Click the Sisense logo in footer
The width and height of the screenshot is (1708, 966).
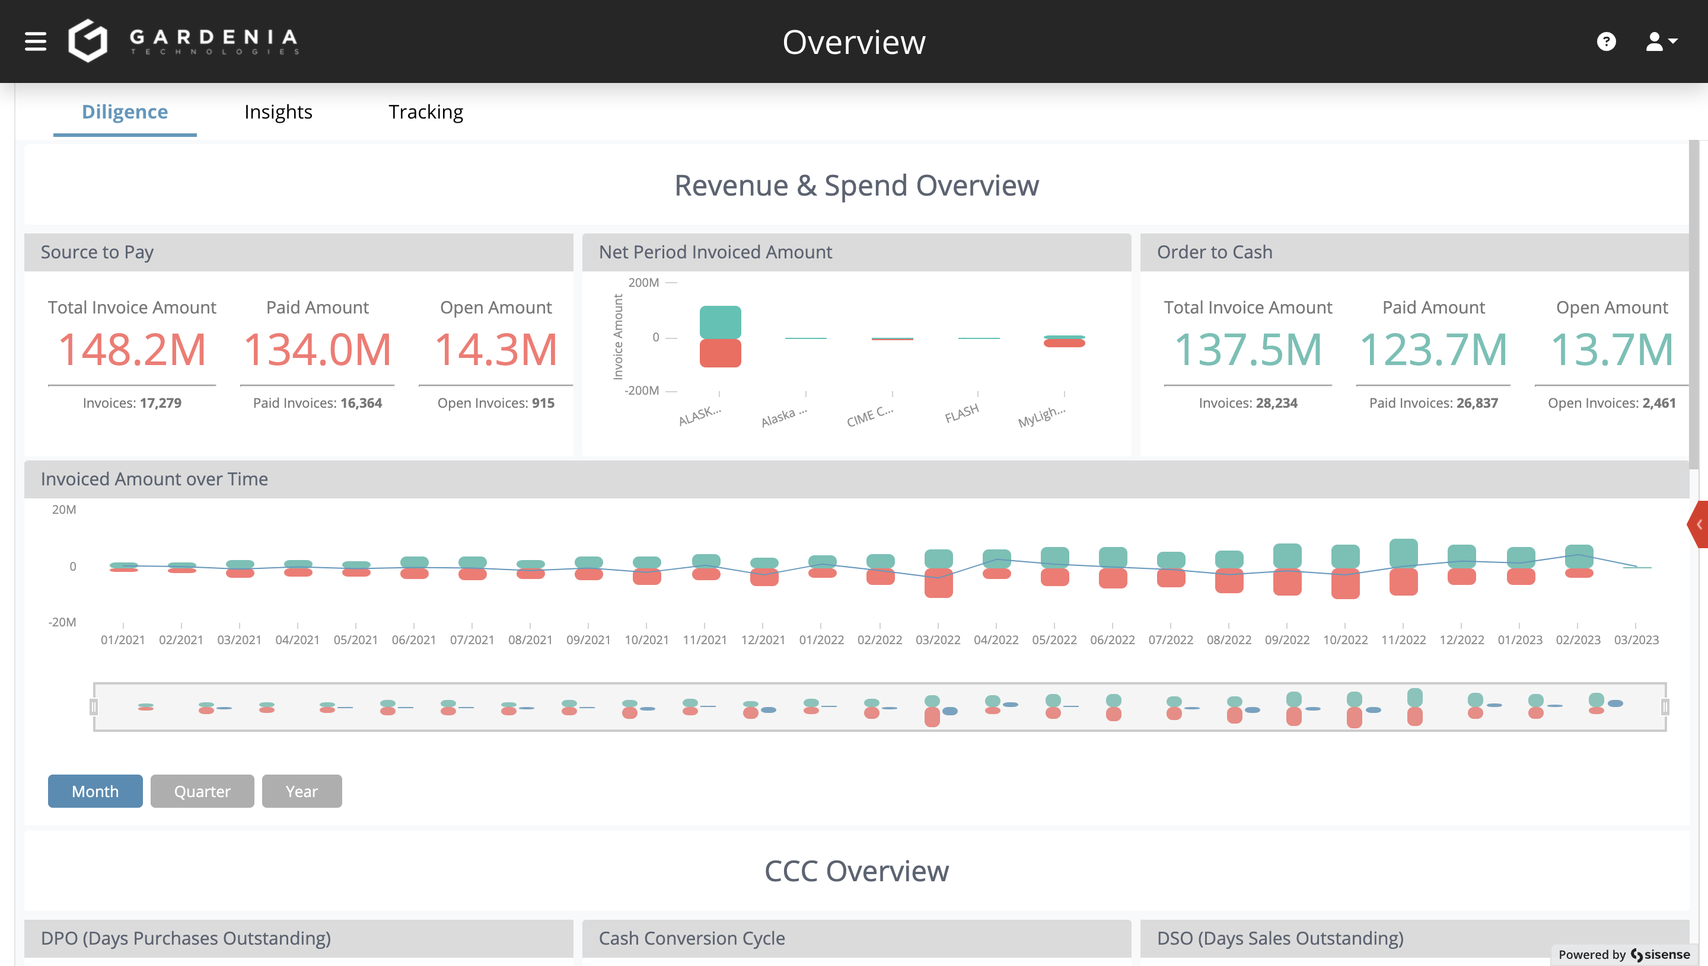tap(1659, 954)
